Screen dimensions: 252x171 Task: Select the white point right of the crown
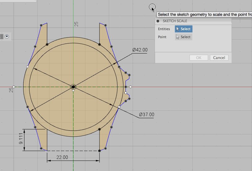[x=130, y=87]
